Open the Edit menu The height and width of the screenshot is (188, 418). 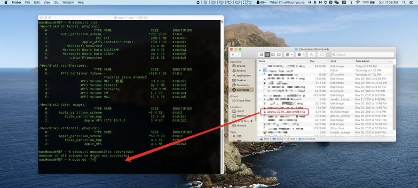click(x=37, y=2)
